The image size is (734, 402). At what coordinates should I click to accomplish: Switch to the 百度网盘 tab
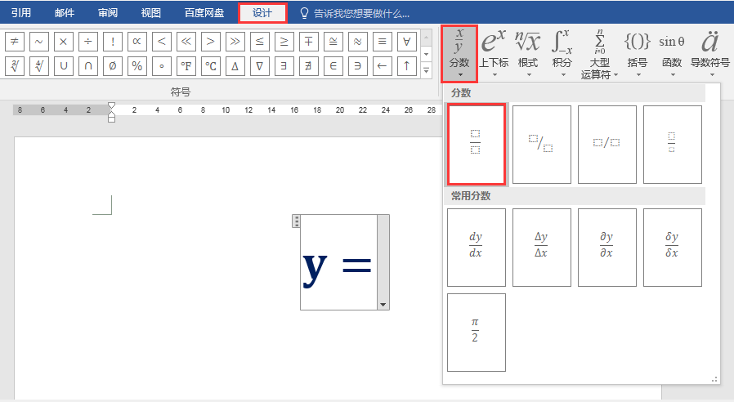[x=204, y=12]
